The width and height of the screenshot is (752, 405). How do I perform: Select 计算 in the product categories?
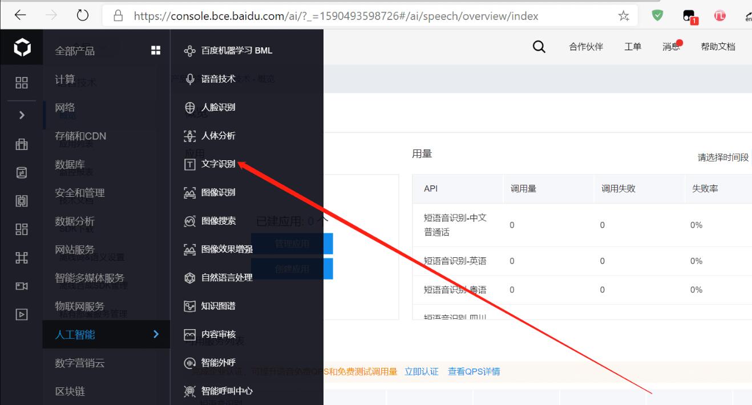(x=64, y=79)
